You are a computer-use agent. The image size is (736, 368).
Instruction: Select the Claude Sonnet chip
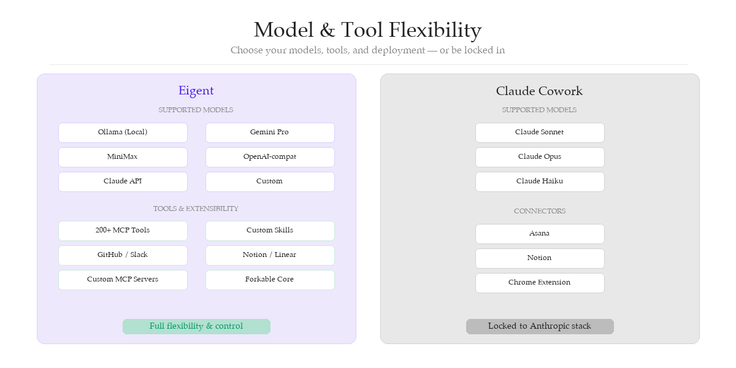click(540, 132)
